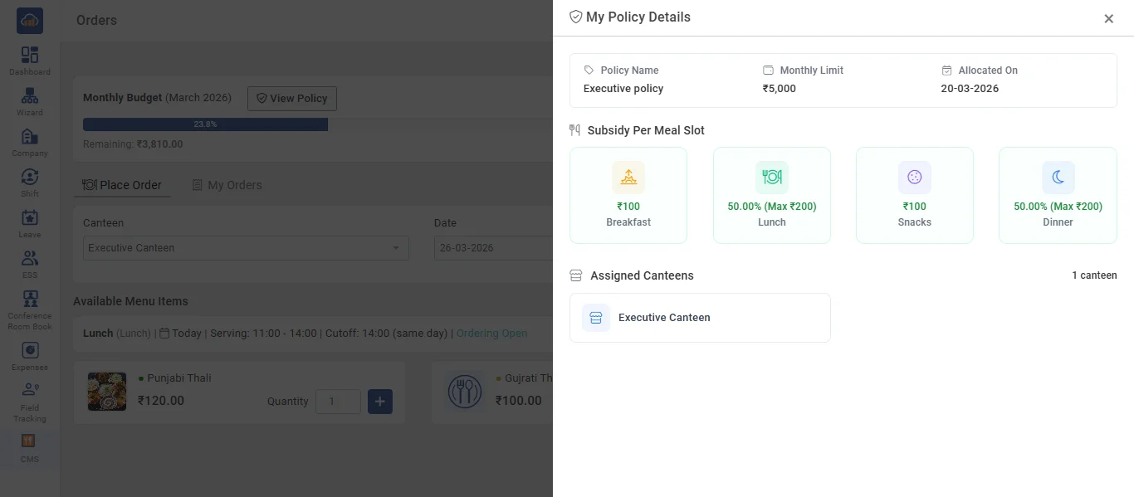The width and height of the screenshot is (1134, 497).
Task: Open the Executive Canteen dropdown
Action: [246, 248]
